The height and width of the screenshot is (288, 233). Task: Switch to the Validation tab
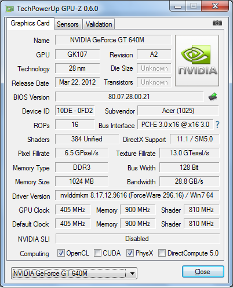point(99,24)
